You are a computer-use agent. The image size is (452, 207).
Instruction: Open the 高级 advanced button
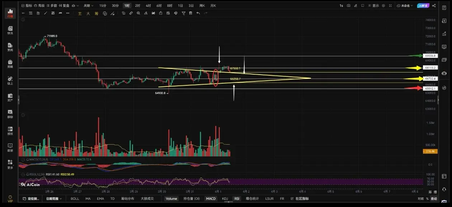[39, 6]
